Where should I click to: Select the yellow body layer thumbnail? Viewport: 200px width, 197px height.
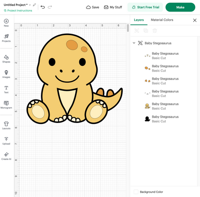pyautogui.click(x=147, y=106)
